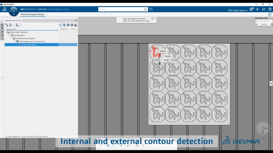Click the double chevron beside Guides step

272,24
